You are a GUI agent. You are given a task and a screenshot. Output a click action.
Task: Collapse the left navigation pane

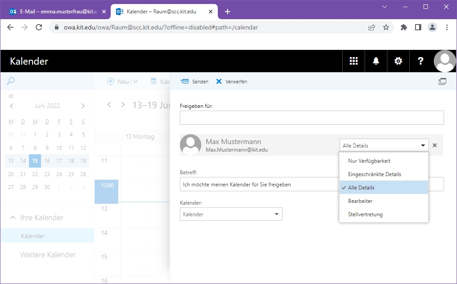click(11, 96)
